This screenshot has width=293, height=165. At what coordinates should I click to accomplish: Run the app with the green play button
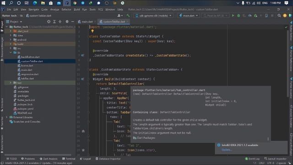[x=233, y=16]
